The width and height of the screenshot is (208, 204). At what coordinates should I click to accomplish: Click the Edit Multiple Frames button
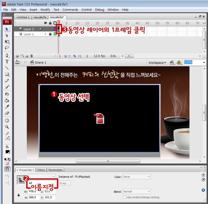pyautogui.click(x=75, y=56)
